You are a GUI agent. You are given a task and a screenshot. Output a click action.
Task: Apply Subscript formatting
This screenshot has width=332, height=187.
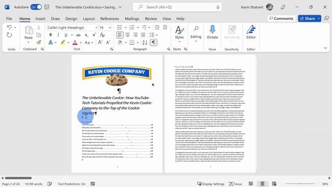(87, 35)
